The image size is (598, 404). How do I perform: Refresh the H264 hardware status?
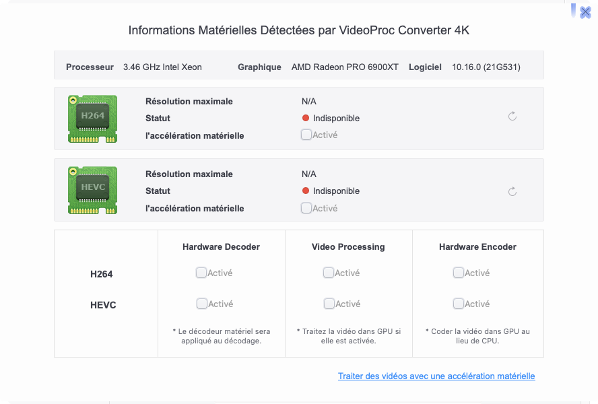(x=512, y=116)
